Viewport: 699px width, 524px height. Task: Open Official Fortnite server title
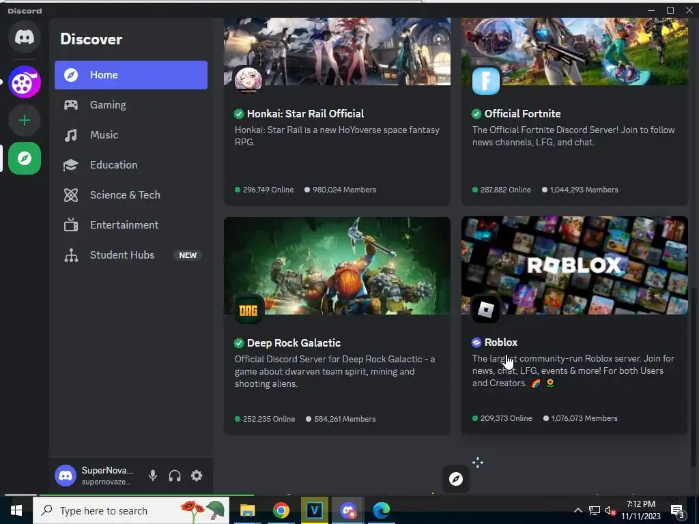tap(522, 114)
